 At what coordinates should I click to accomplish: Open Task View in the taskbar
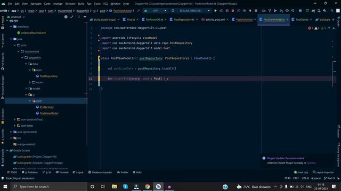(x=103, y=186)
